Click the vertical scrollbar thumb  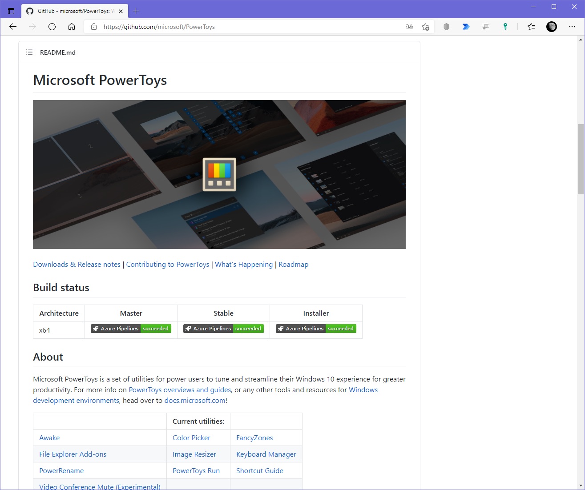(581, 159)
